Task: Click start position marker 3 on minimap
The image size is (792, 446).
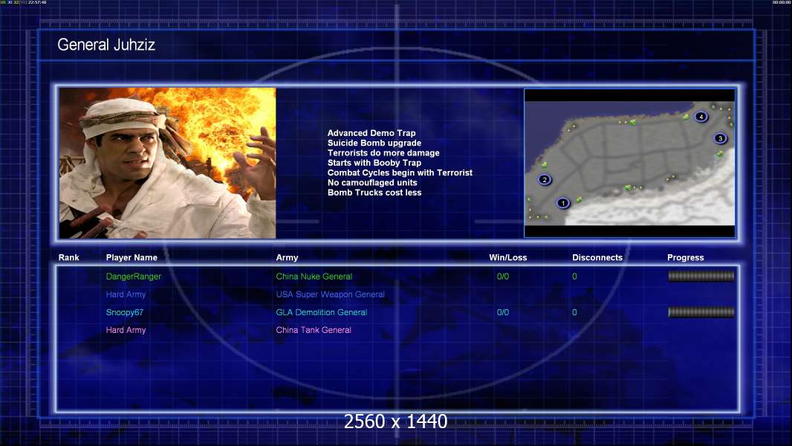Action: tap(720, 138)
